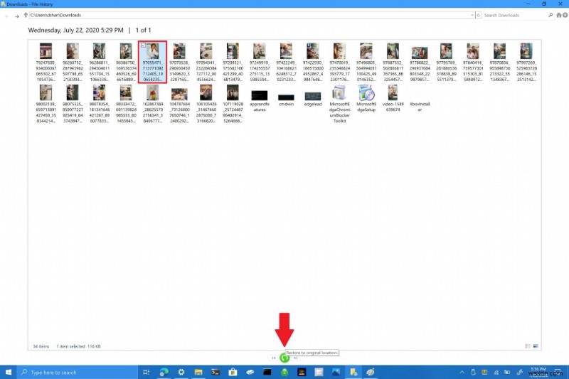Open File Explorer from the taskbar

click(198, 372)
